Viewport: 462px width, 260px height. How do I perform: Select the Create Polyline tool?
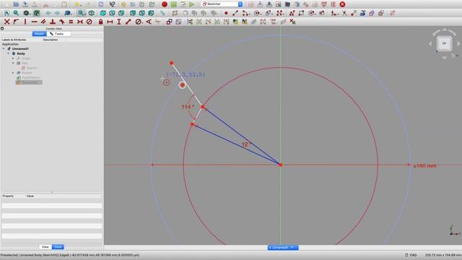coord(292,13)
